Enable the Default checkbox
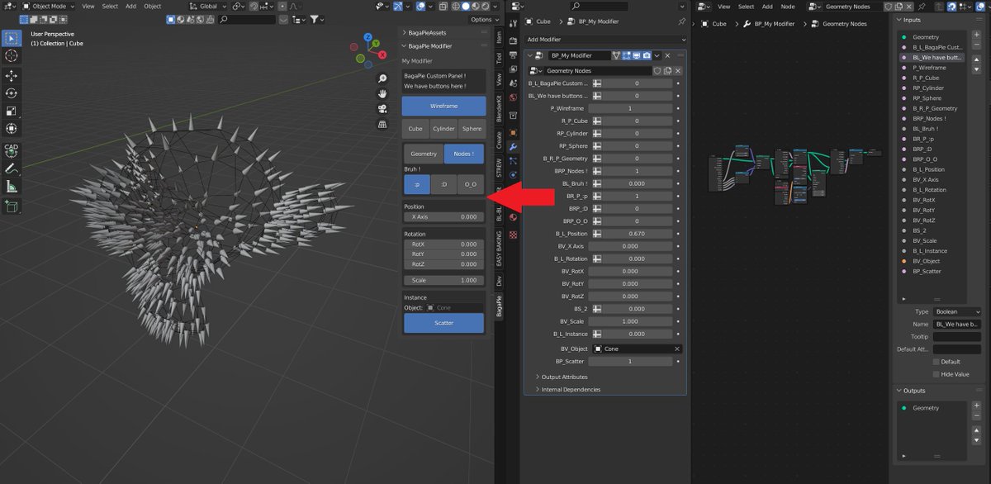This screenshot has width=991, height=484. pos(936,362)
